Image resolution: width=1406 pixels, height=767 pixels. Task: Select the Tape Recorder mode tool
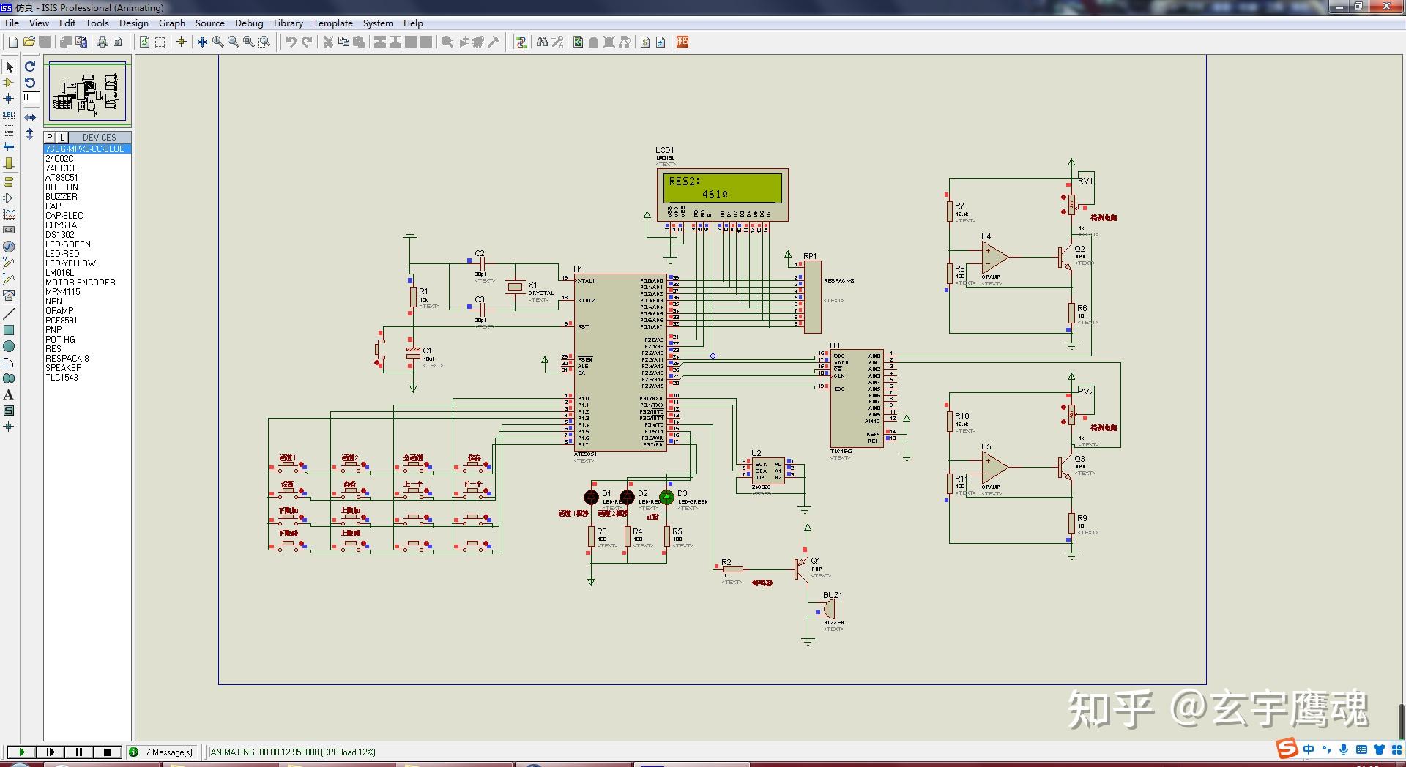9,231
